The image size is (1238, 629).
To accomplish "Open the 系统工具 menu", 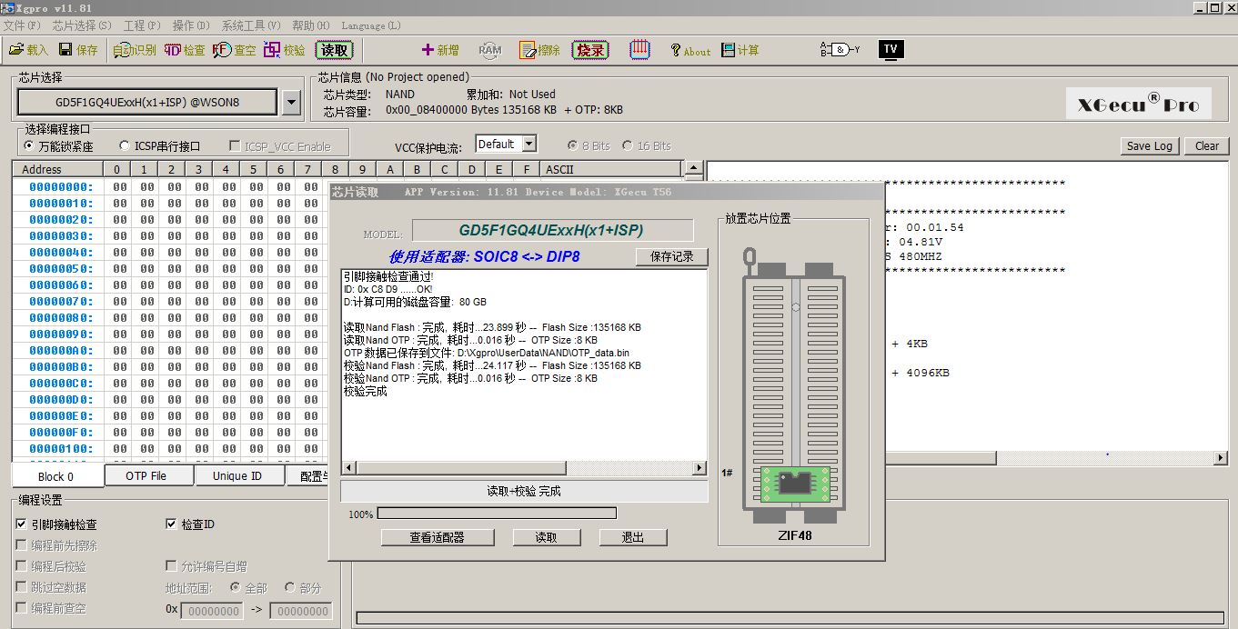I will tap(251, 25).
